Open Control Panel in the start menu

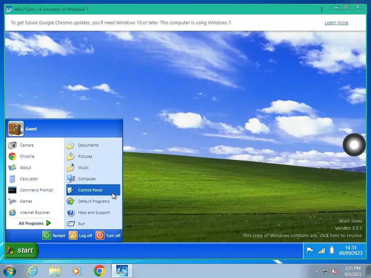click(x=93, y=190)
